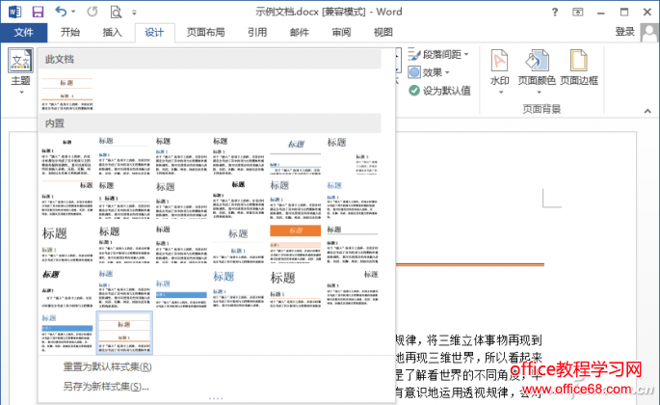Click the user account avatar picture
660x405 pixels.
click(x=649, y=33)
